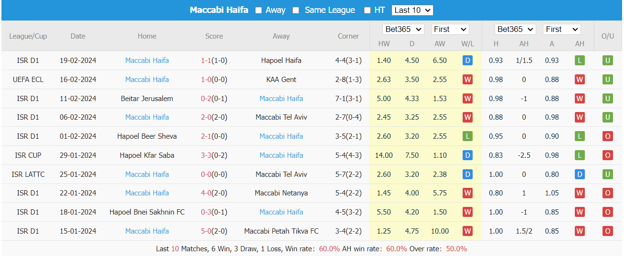Enable the Away checkbox
The height and width of the screenshot is (256, 624).
(x=259, y=10)
